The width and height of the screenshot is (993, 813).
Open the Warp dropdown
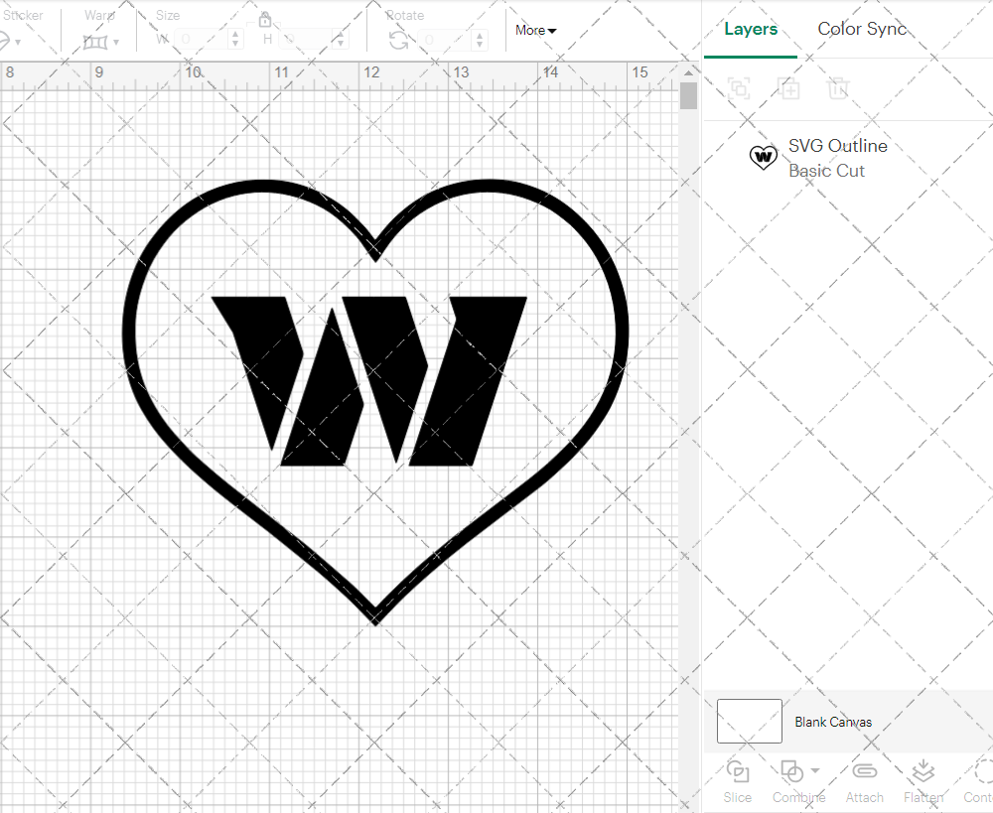click(101, 42)
